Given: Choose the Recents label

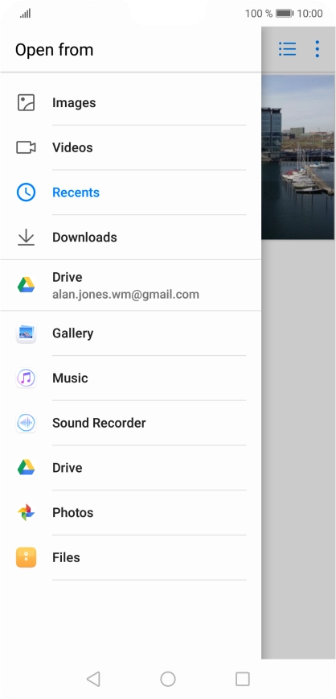Looking at the screenshot, I should (76, 192).
